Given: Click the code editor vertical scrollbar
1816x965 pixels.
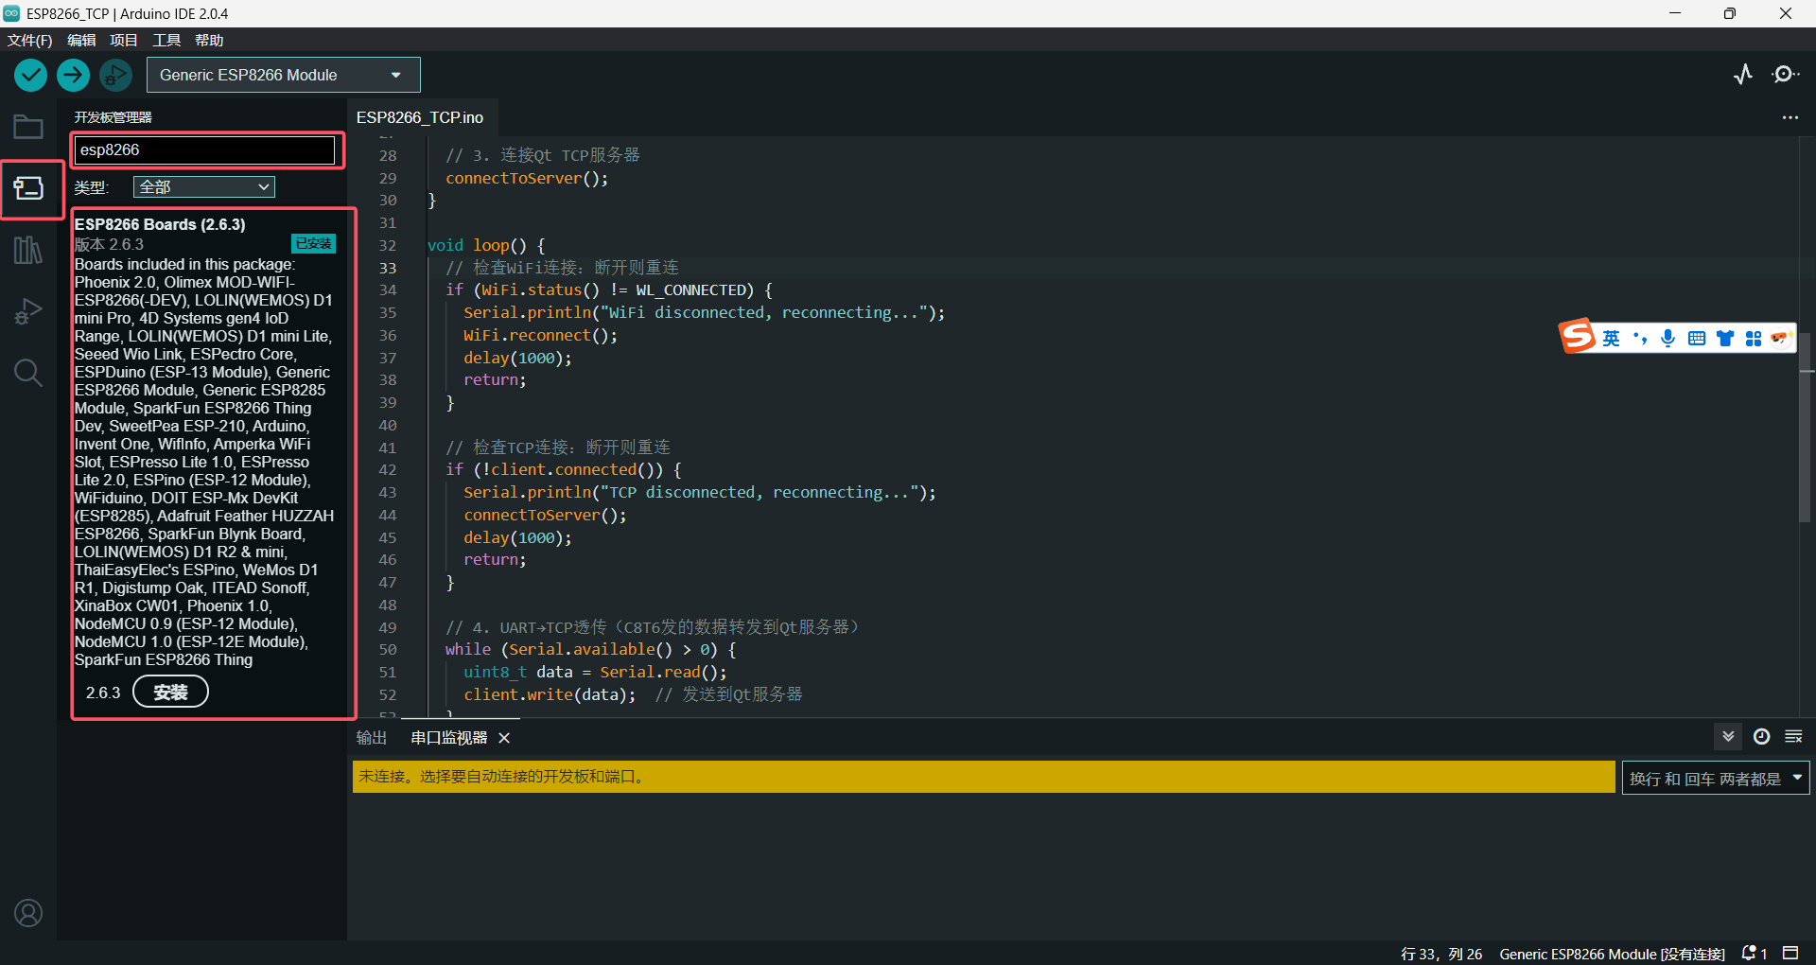Looking at the screenshot, I should (x=1805, y=426).
